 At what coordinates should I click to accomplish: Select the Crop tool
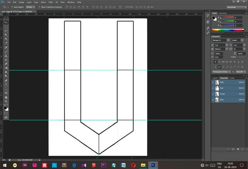point(6,39)
